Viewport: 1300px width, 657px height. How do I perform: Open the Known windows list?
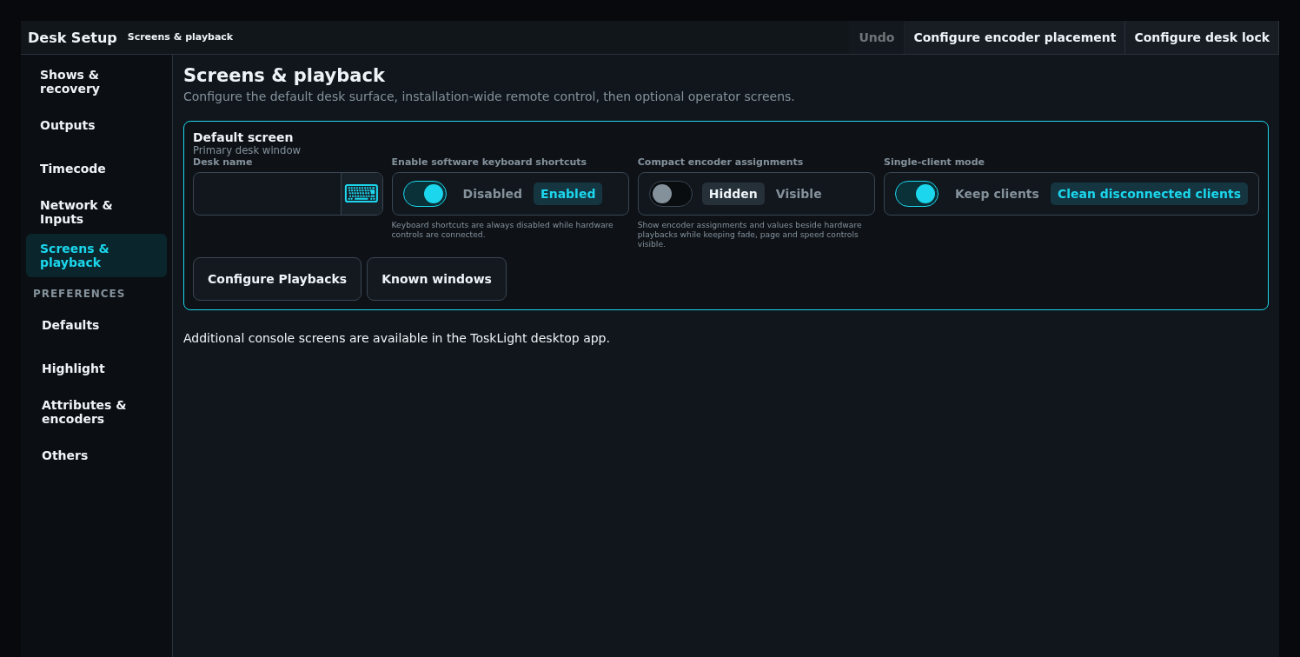(436, 279)
